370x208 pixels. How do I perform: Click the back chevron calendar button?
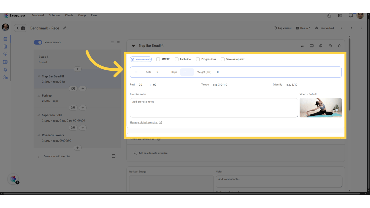point(21,28)
